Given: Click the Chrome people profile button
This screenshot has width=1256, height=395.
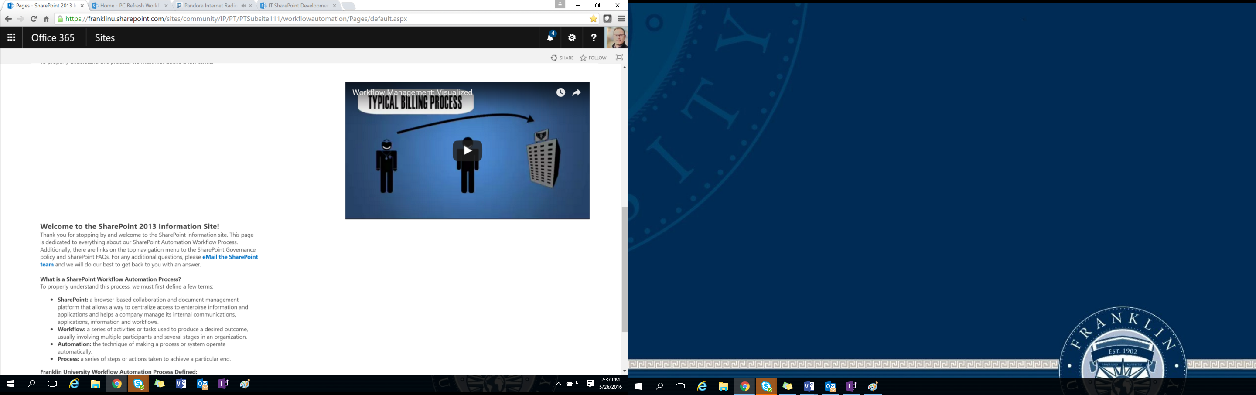Looking at the screenshot, I should 560,5.
